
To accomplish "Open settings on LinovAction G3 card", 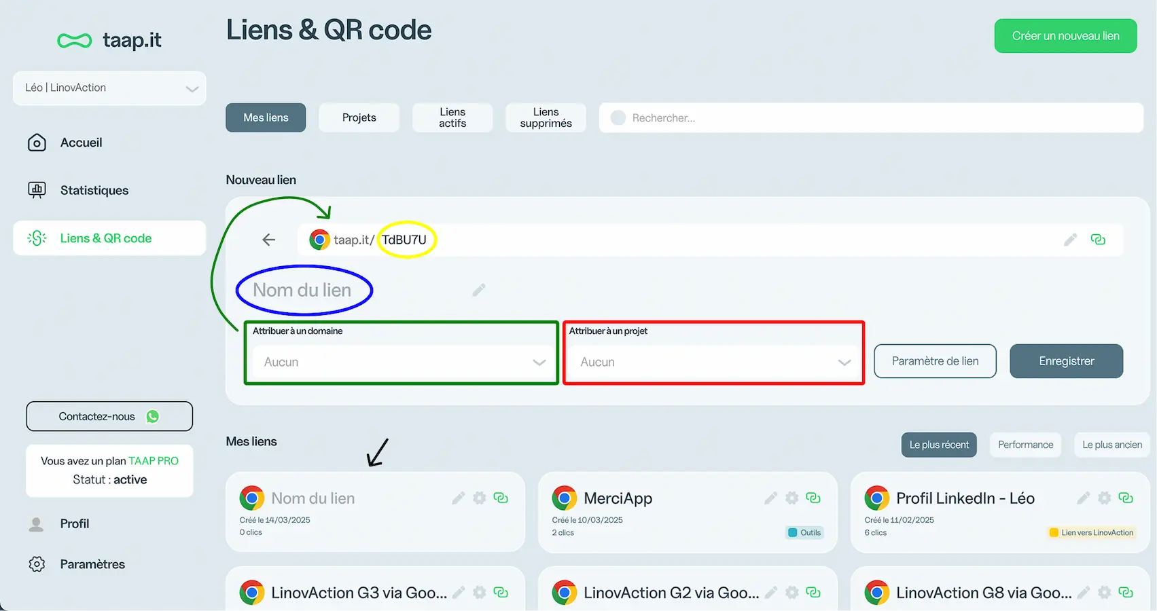I will (480, 593).
